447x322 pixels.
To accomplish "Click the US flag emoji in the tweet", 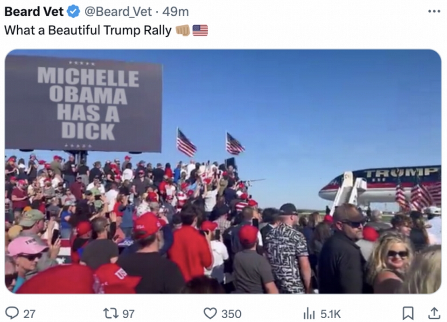I will point(200,30).
